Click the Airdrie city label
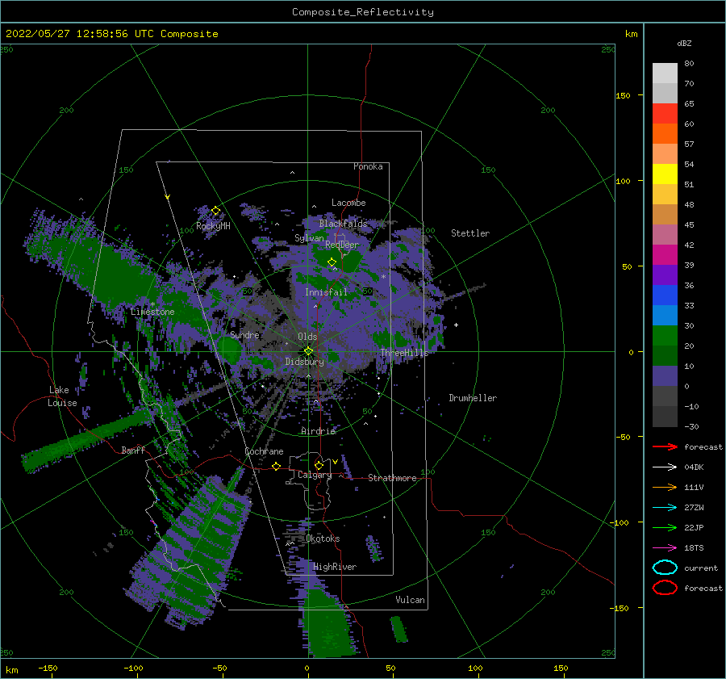This screenshot has height=679, width=726. [x=318, y=431]
